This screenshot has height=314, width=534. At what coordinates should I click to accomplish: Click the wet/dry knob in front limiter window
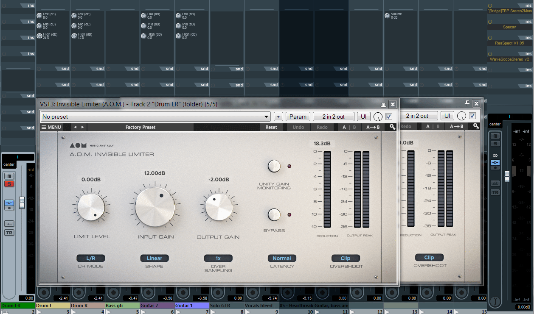click(x=377, y=117)
